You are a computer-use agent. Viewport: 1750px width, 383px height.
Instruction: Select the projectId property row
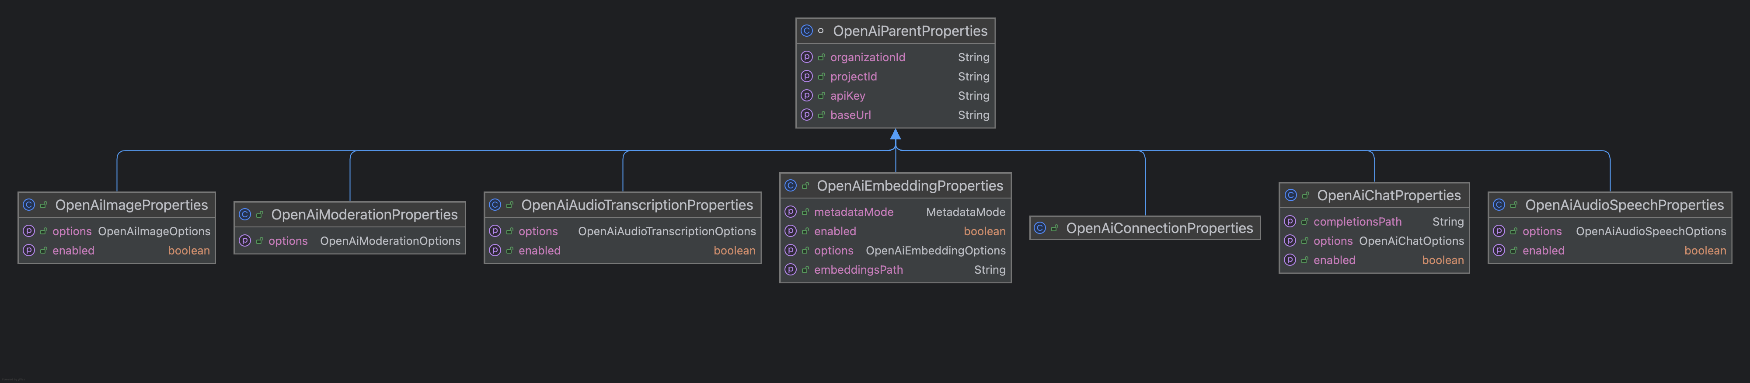pyautogui.click(x=896, y=77)
